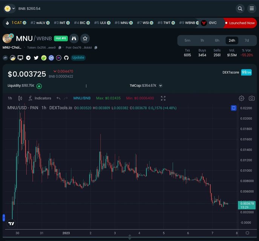Screen dimensions: 259x241
Task: Open hot pair #9 WBNB
Action: click(189, 23)
